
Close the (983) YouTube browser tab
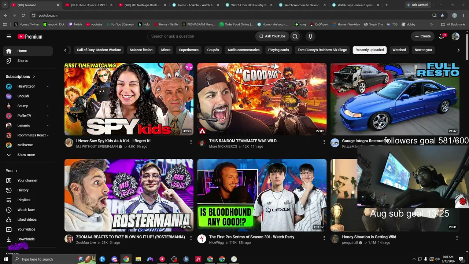pos(58,5)
